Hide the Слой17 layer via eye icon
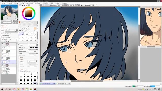This screenshot has height=91, width=162. (x=2, y=47)
